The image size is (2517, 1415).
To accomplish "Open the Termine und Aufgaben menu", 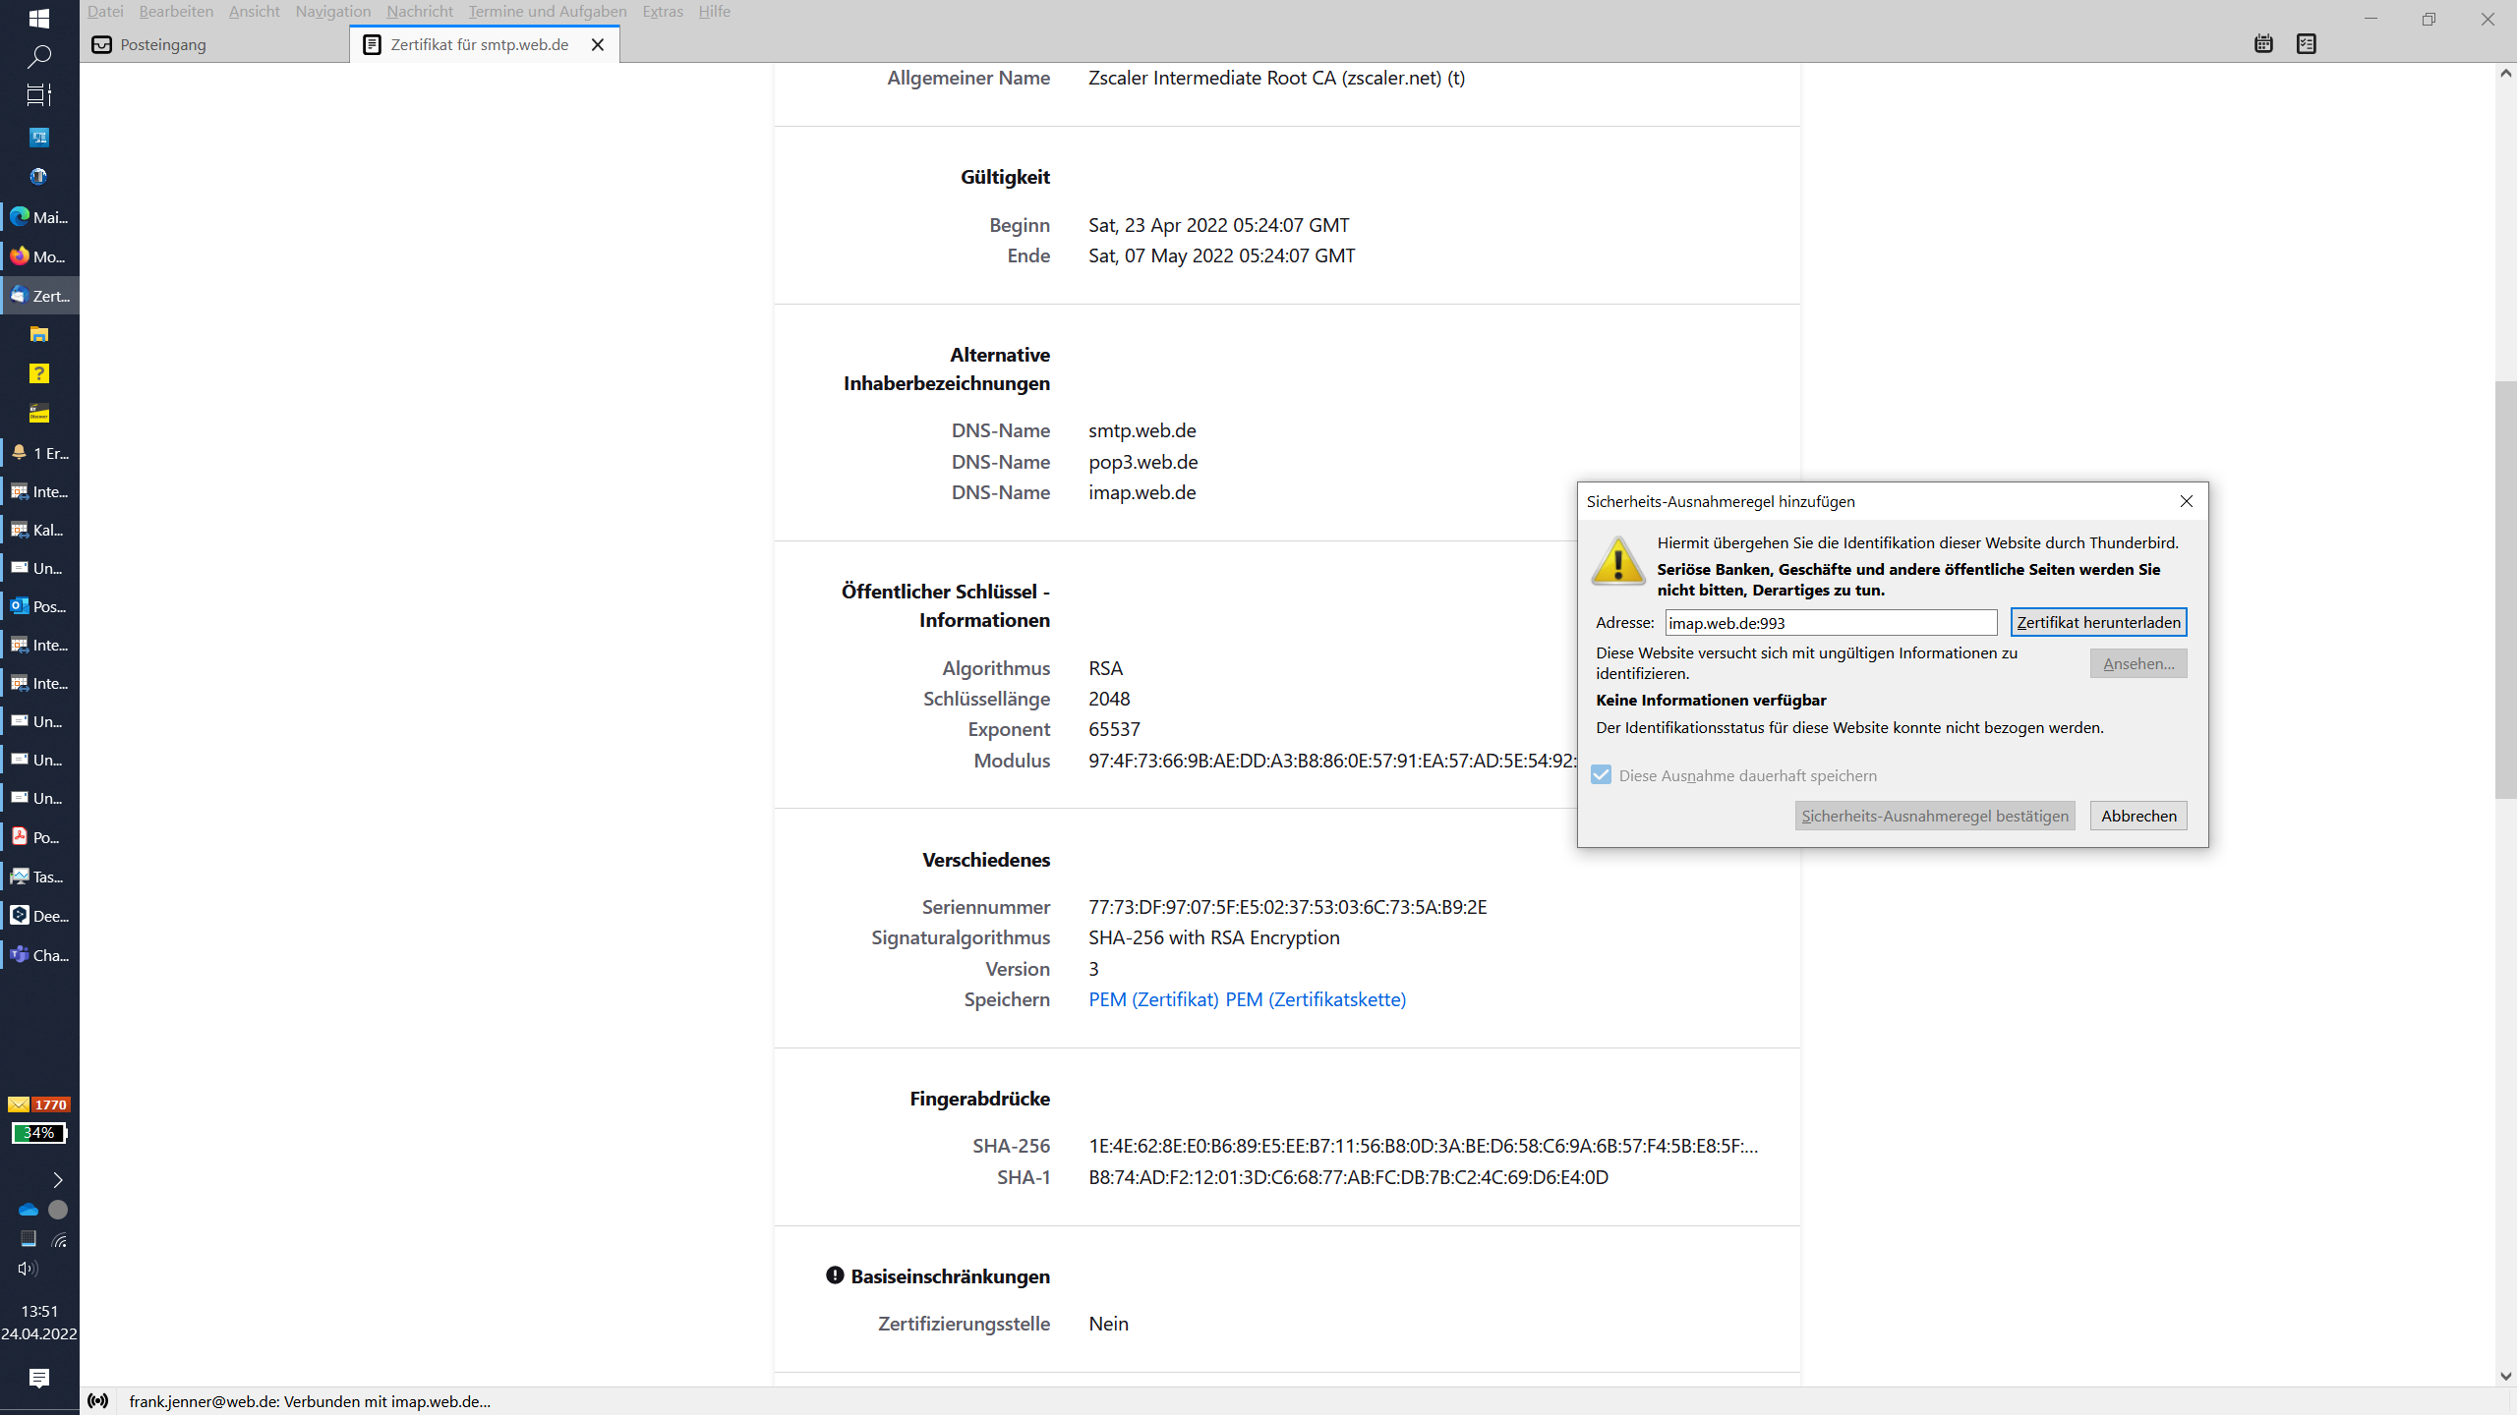I will (547, 12).
